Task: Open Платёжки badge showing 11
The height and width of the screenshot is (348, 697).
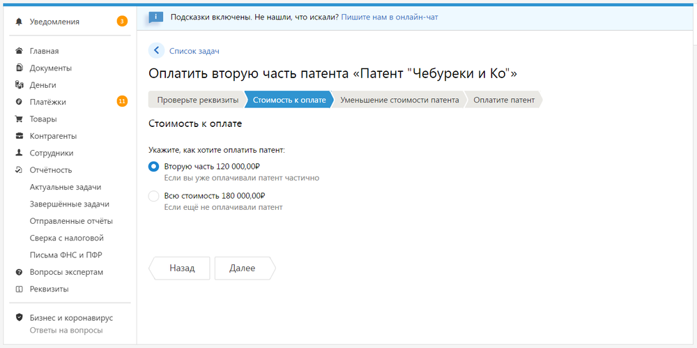Action: (x=122, y=101)
